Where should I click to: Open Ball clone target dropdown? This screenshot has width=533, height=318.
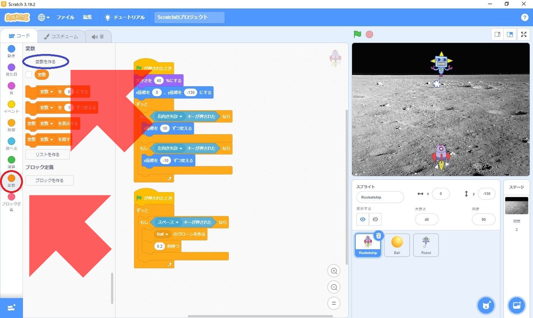163,234
